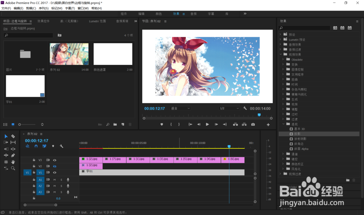The image size is (364, 215).
Task: Toggle A3 voice-over record microphone
Action: (68, 192)
